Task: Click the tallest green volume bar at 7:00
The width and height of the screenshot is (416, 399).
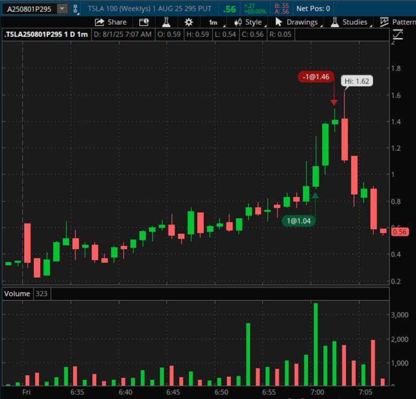Action: (316, 344)
